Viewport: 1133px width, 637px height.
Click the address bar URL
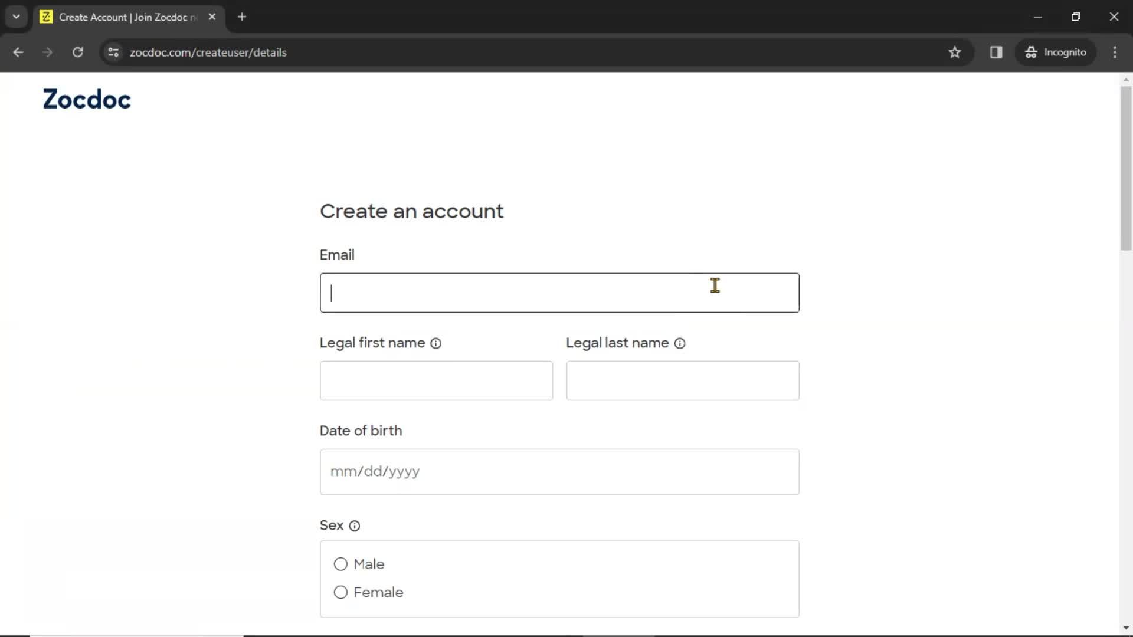tap(208, 52)
